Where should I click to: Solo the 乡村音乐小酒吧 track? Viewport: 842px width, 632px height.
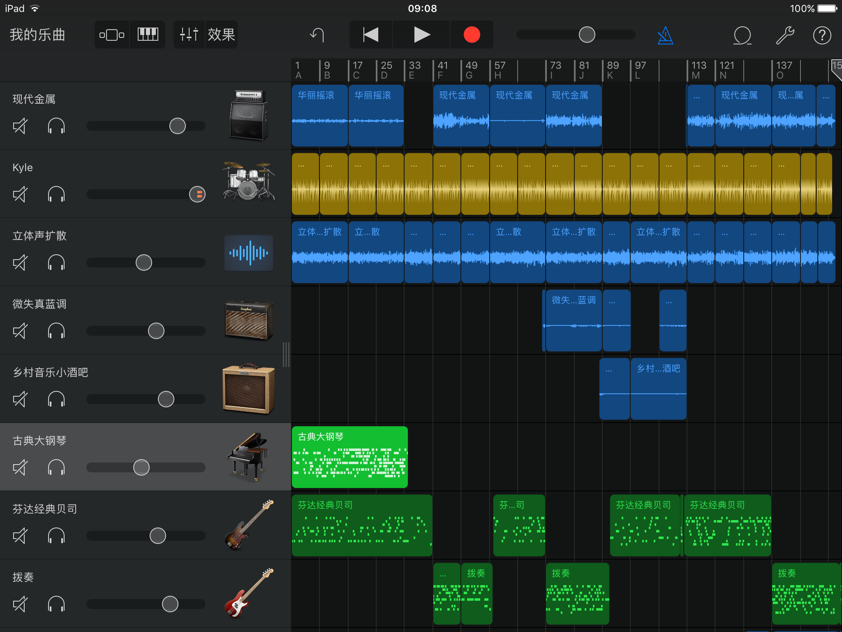[56, 399]
